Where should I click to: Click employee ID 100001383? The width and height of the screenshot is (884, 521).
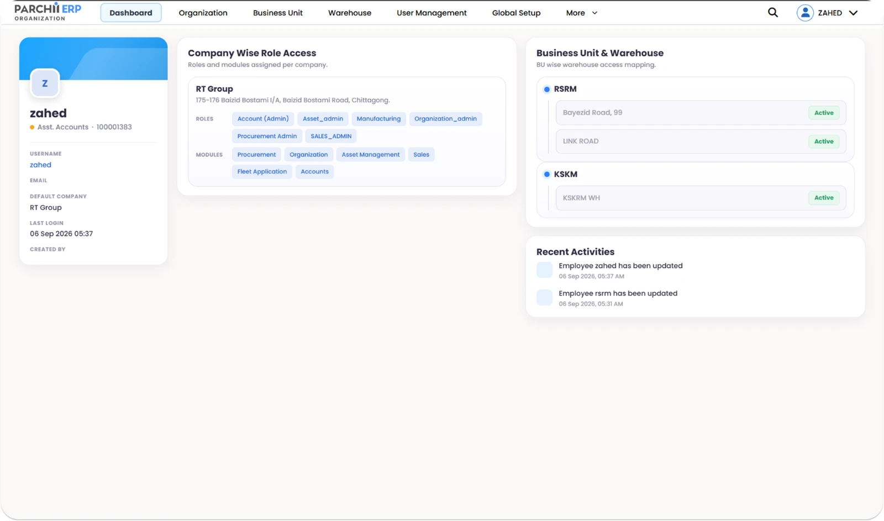click(x=114, y=127)
